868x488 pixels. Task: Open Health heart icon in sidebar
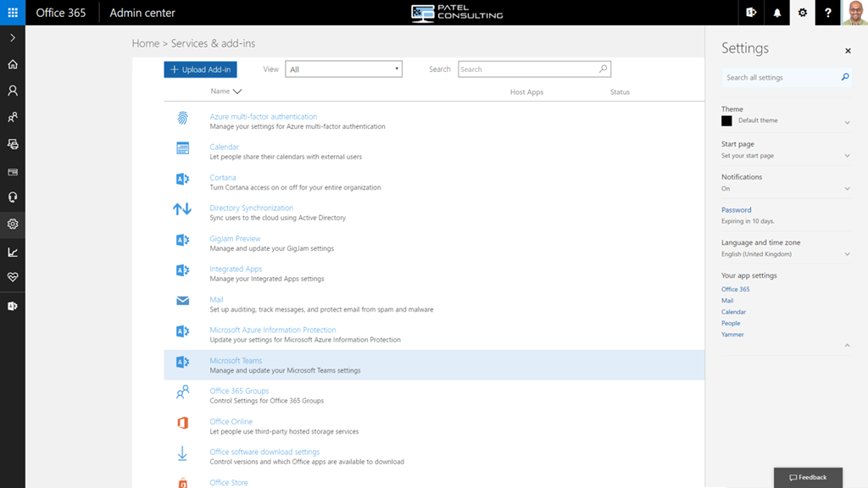(13, 277)
